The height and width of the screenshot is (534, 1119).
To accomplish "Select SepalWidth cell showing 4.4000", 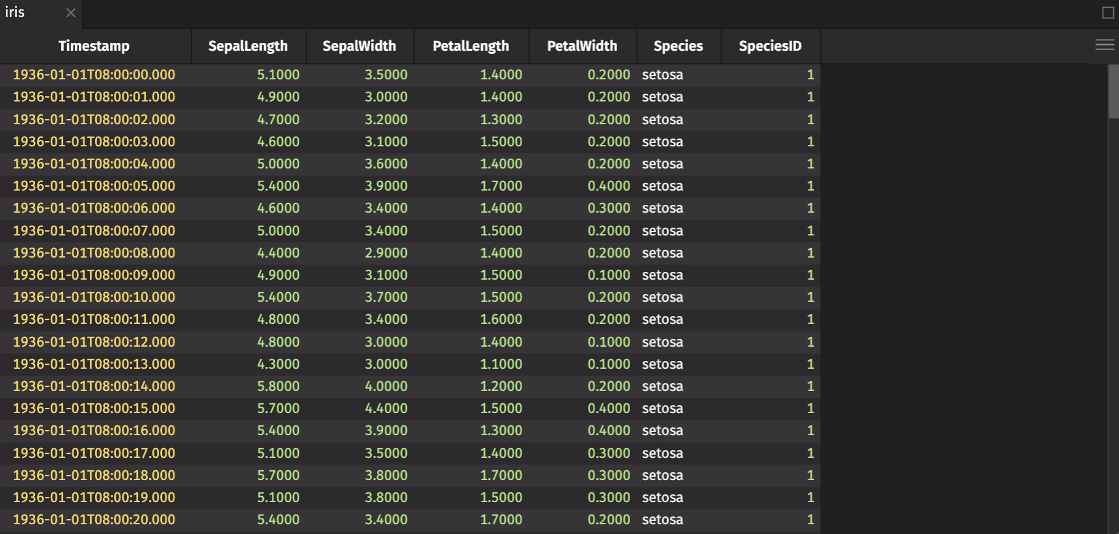I will (386, 408).
